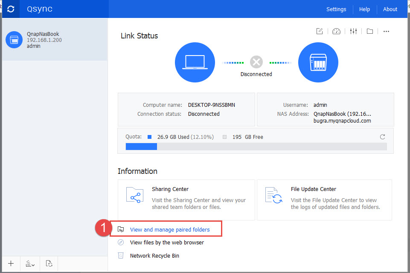Image resolution: width=410 pixels, height=273 pixels.
Task: Open the local folder icon
Action: pyautogui.click(x=370, y=32)
